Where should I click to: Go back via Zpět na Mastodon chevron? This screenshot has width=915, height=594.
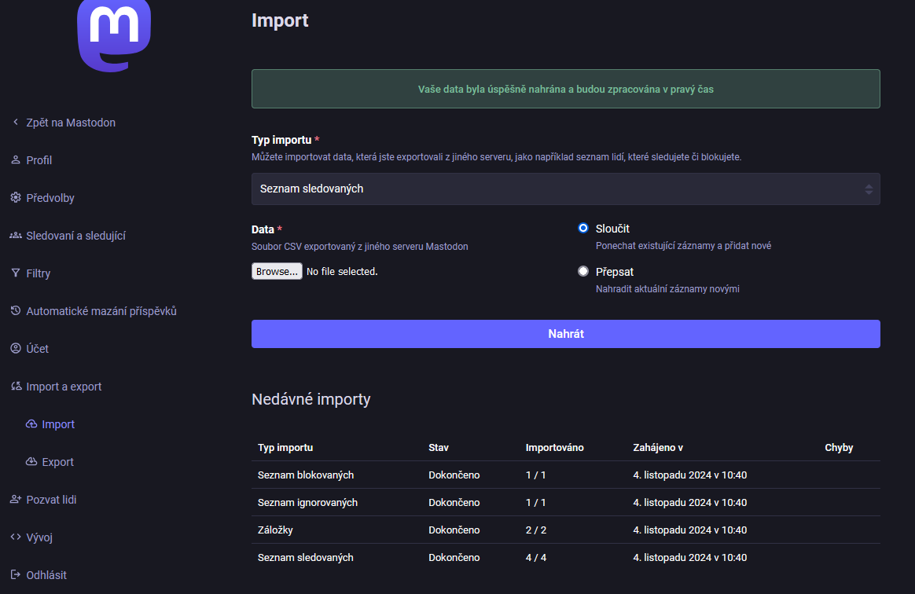pyautogui.click(x=16, y=123)
